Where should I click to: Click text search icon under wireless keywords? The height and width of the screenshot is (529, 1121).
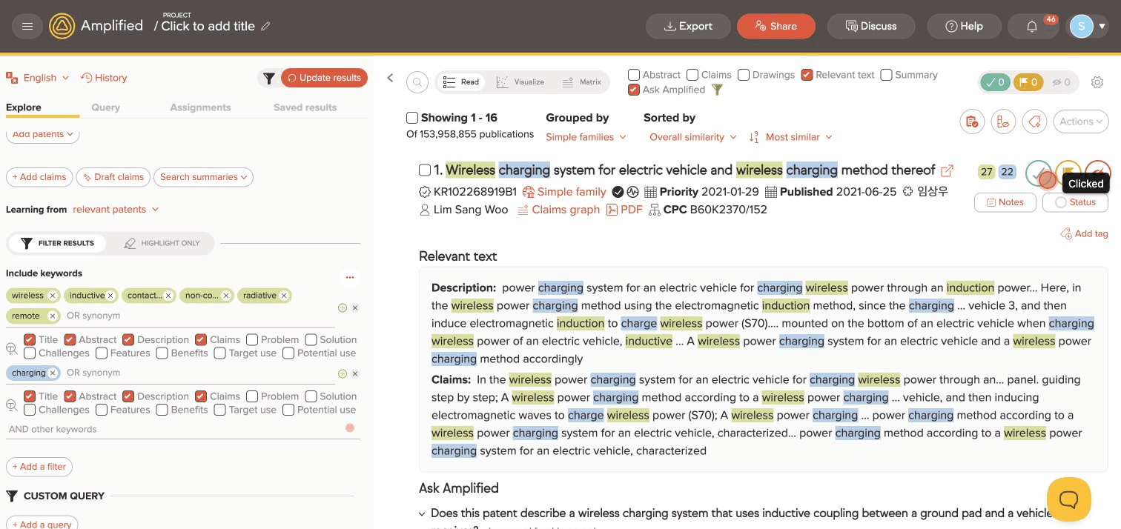12,347
